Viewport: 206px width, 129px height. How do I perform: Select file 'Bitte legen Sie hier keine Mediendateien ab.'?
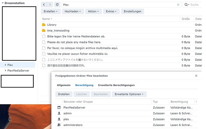(121, 36)
